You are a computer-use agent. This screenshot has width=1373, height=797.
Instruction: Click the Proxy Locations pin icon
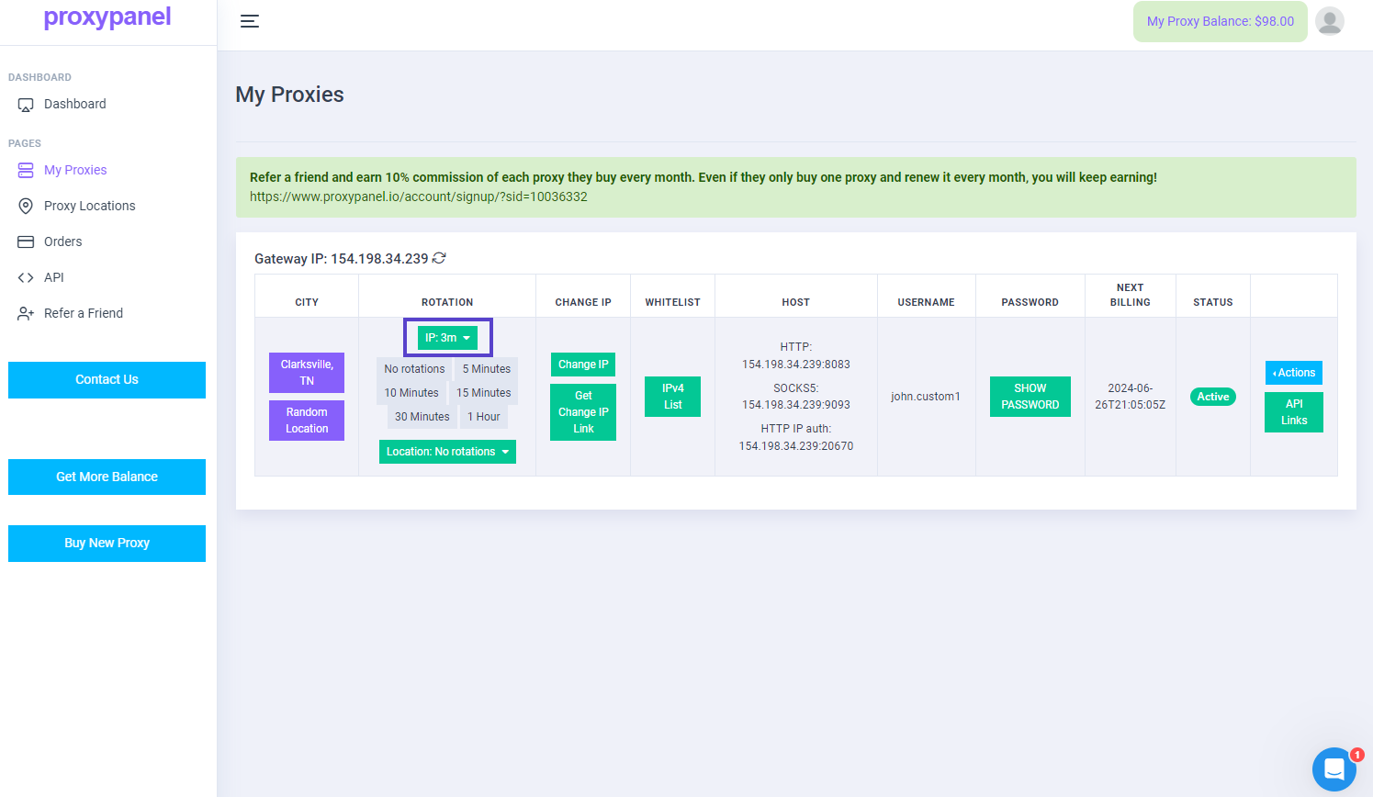[x=25, y=206]
